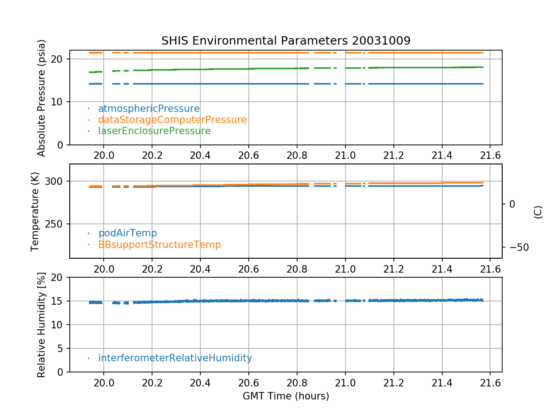Select the BBsupportStructureTemp legend entry
The width and height of the screenshot is (558, 418).
(x=159, y=244)
